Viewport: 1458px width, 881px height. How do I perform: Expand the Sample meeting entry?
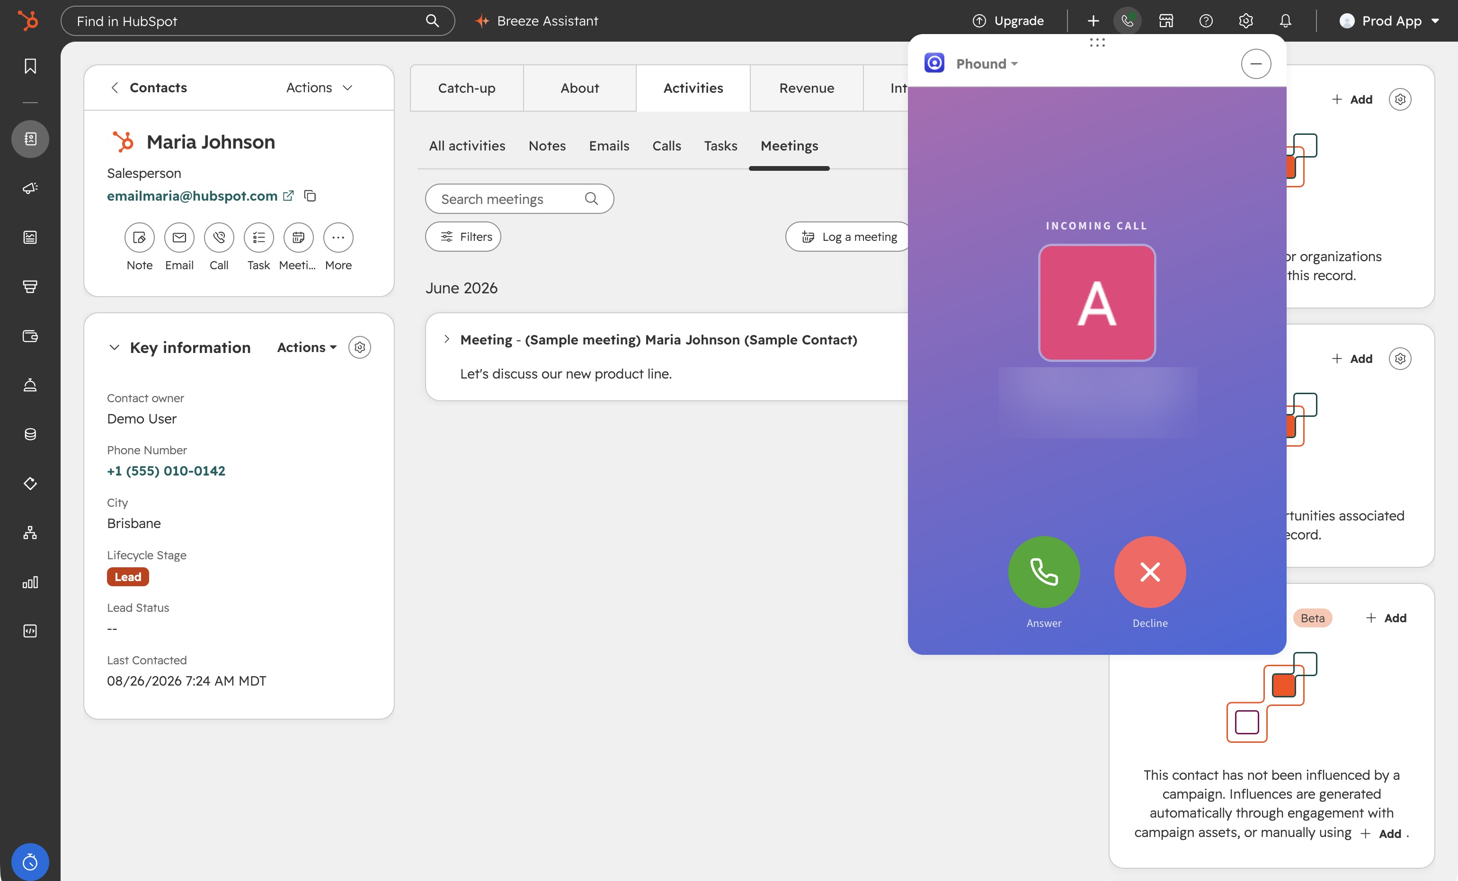[x=446, y=339]
